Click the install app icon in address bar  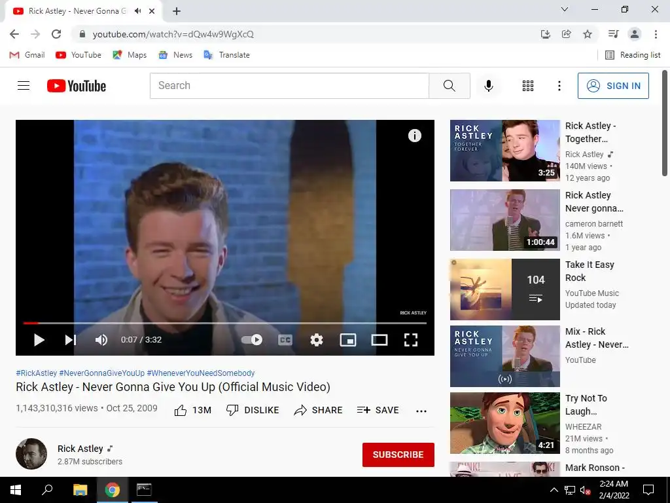tap(546, 34)
